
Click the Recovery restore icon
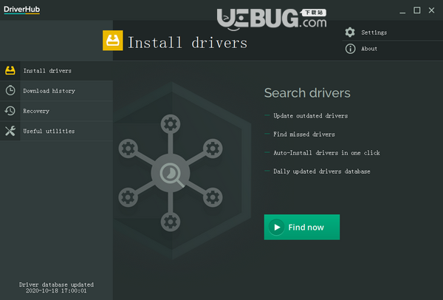pyautogui.click(x=10, y=111)
